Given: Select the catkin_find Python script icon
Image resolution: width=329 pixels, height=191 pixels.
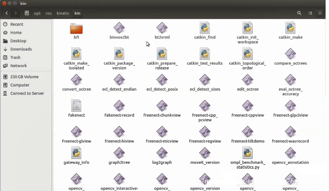Looking at the screenshot, I should 205,28.
